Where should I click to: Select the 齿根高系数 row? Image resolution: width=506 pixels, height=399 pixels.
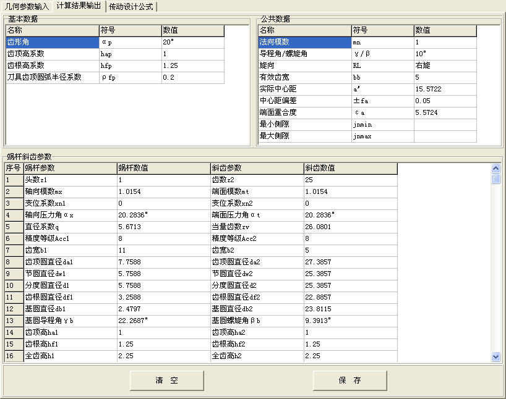pos(115,65)
